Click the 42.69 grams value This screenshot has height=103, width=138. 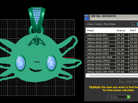click(x=120, y=42)
